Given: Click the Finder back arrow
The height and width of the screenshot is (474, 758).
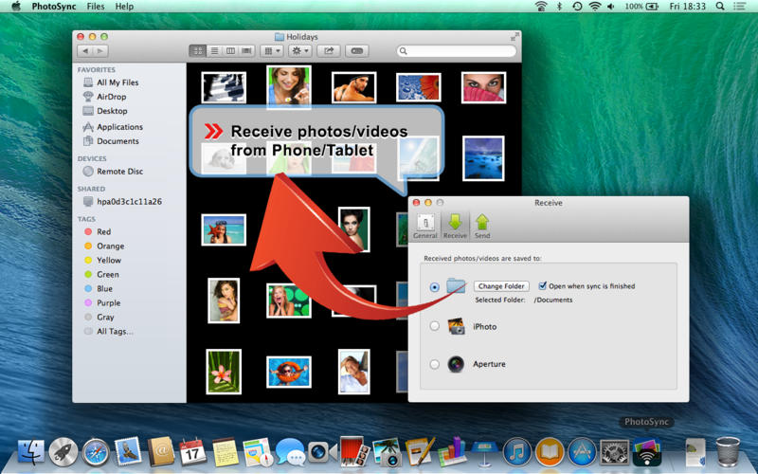Looking at the screenshot, I should pyautogui.click(x=85, y=50).
